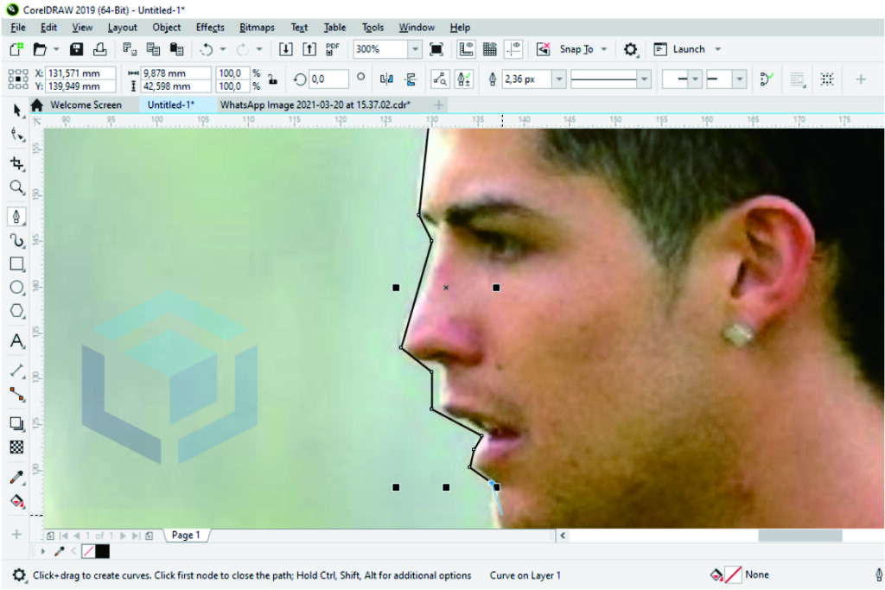Select the Pen curve tool
This screenshot has height=590, width=885.
[17, 217]
